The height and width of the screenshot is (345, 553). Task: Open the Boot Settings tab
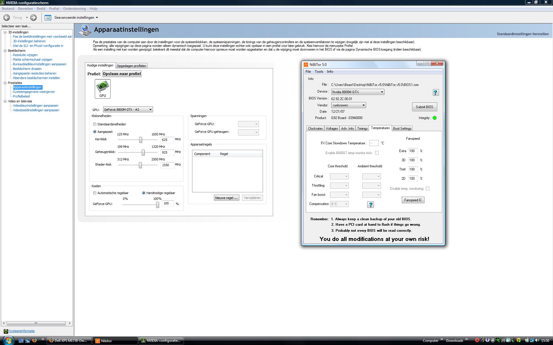pos(402,129)
